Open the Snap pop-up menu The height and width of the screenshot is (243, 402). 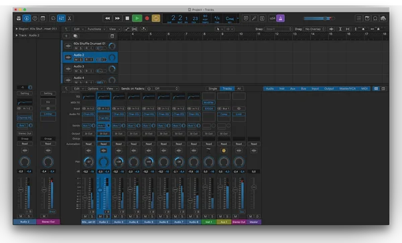click(x=278, y=29)
